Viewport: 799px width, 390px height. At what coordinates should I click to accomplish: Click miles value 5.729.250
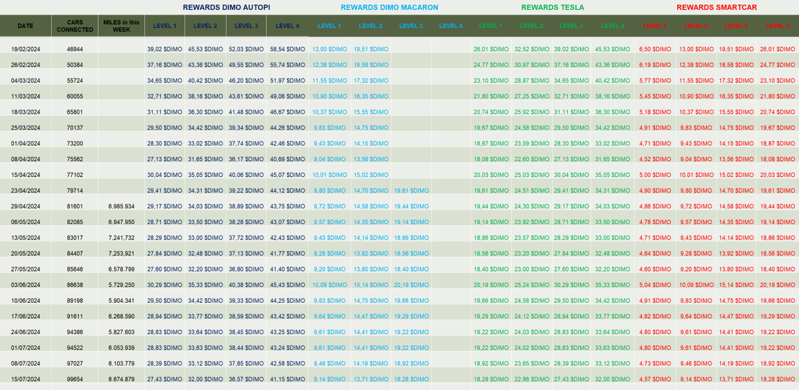coord(121,285)
